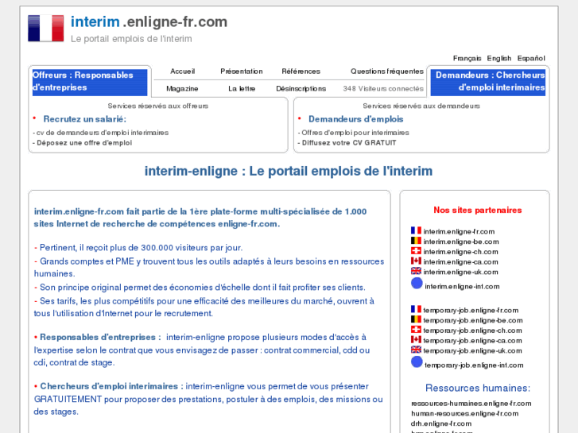The image size is (578, 433).
Task: Open the Magazine section
Action: [x=182, y=88]
